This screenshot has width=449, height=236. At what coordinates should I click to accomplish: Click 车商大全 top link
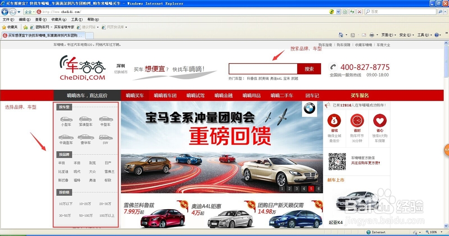point(383,45)
